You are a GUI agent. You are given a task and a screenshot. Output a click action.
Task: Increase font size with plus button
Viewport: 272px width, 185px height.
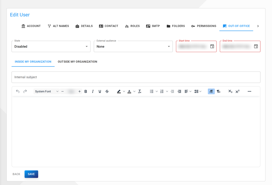pyautogui.click(x=79, y=91)
